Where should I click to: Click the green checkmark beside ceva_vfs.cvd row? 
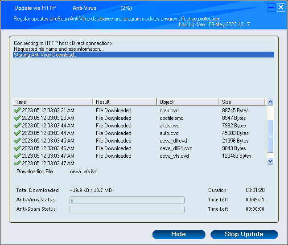pyautogui.click(x=17, y=156)
